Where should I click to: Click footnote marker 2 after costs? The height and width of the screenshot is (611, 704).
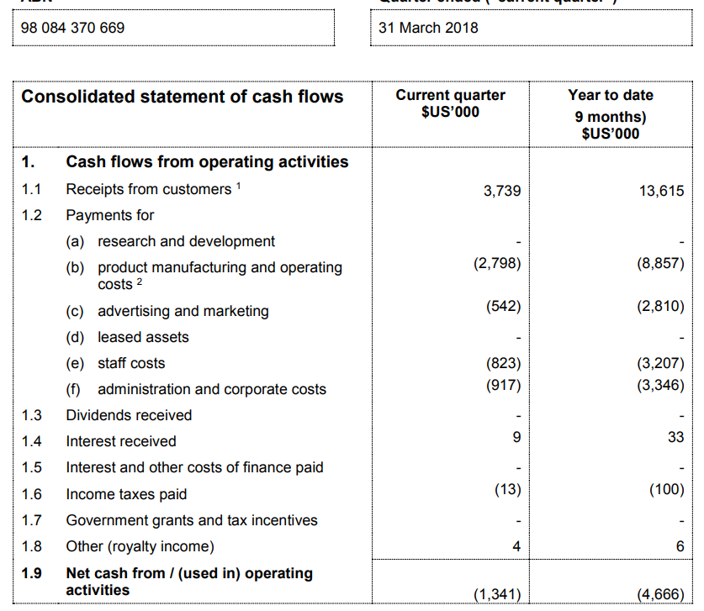tap(139, 282)
